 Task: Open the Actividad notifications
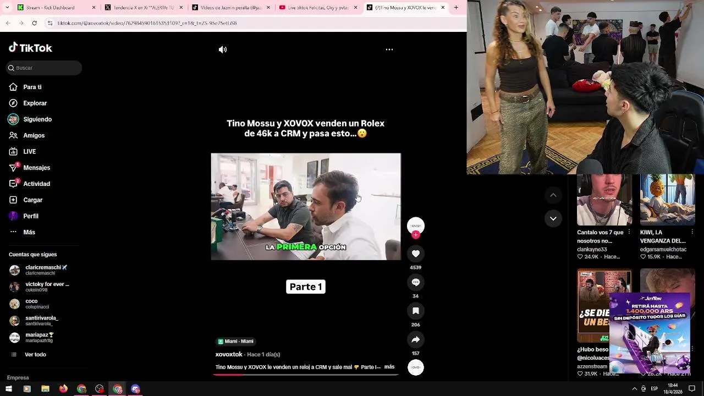coord(36,184)
